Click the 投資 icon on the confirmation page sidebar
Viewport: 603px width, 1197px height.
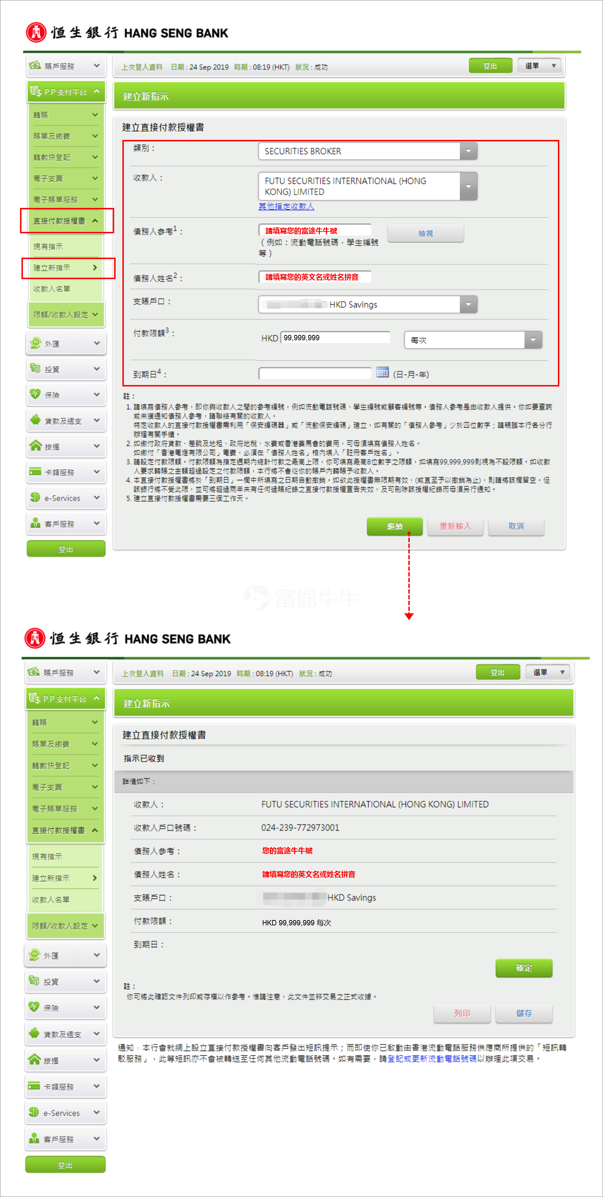[x=34, y=981]
